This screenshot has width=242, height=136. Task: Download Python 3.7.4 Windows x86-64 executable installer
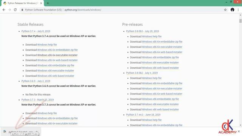coord(57,55)
